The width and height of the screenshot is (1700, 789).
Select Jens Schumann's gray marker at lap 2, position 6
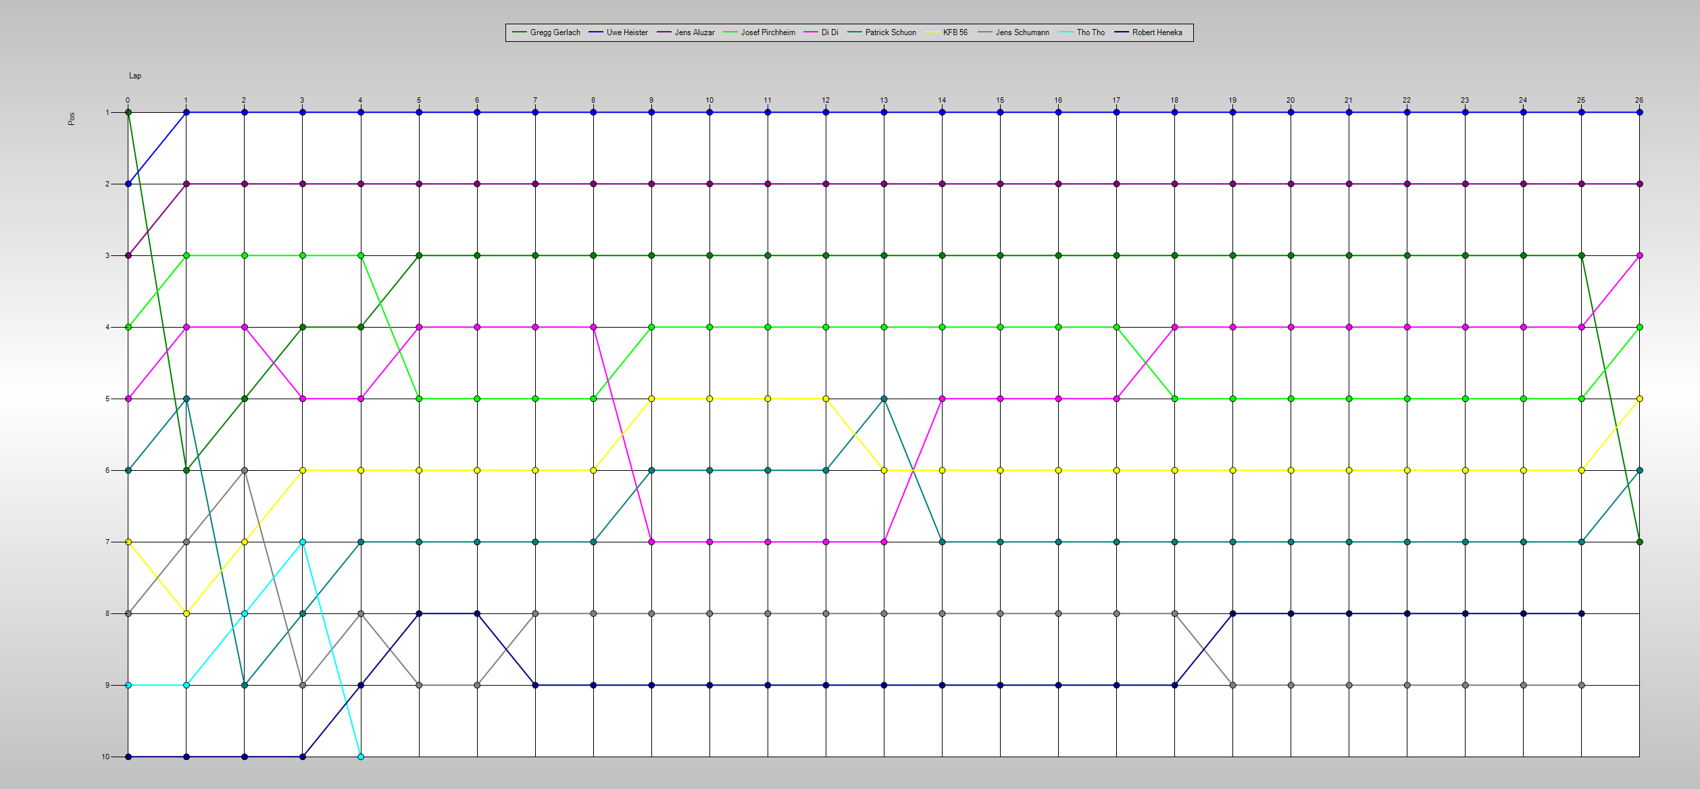tap(245, 470)
